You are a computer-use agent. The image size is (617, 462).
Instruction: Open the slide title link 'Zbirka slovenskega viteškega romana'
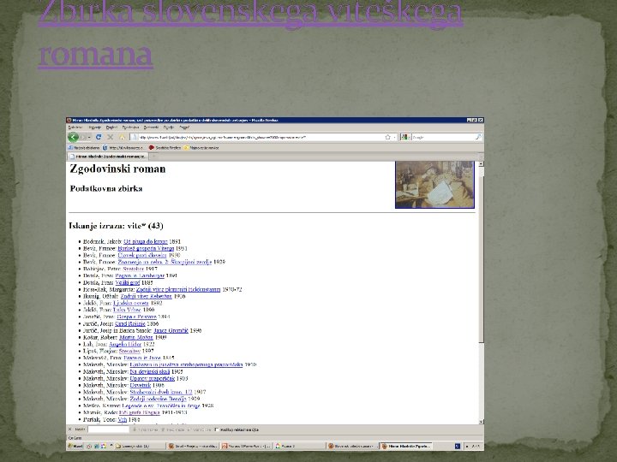click(250, 33)
